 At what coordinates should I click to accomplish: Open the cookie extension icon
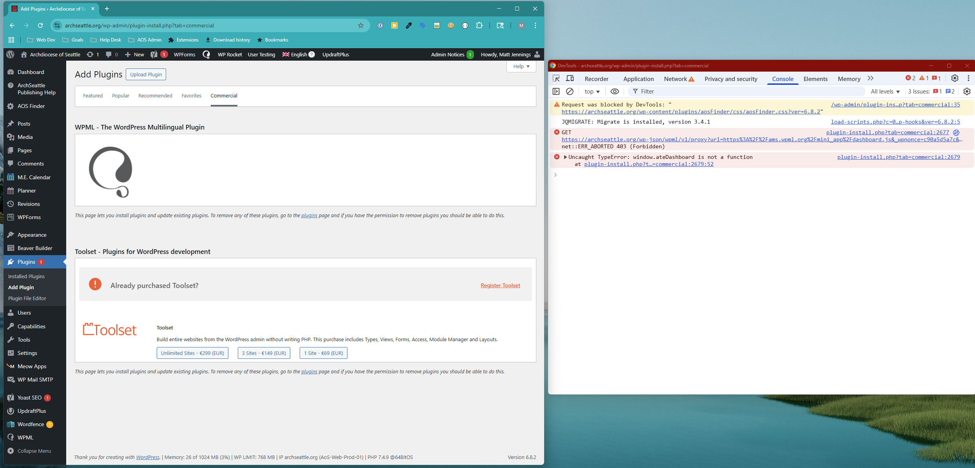tap(451, 25)
